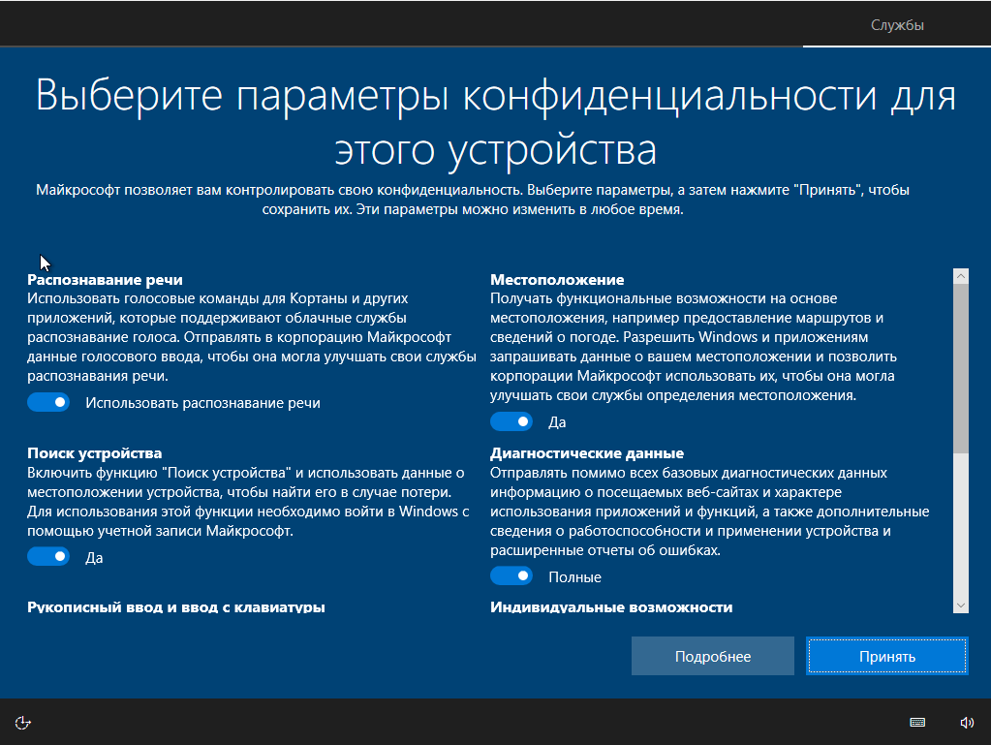Disable the "Местоположение" toggle
This screenshot has height=745, width=991.
tap(511, 420)
